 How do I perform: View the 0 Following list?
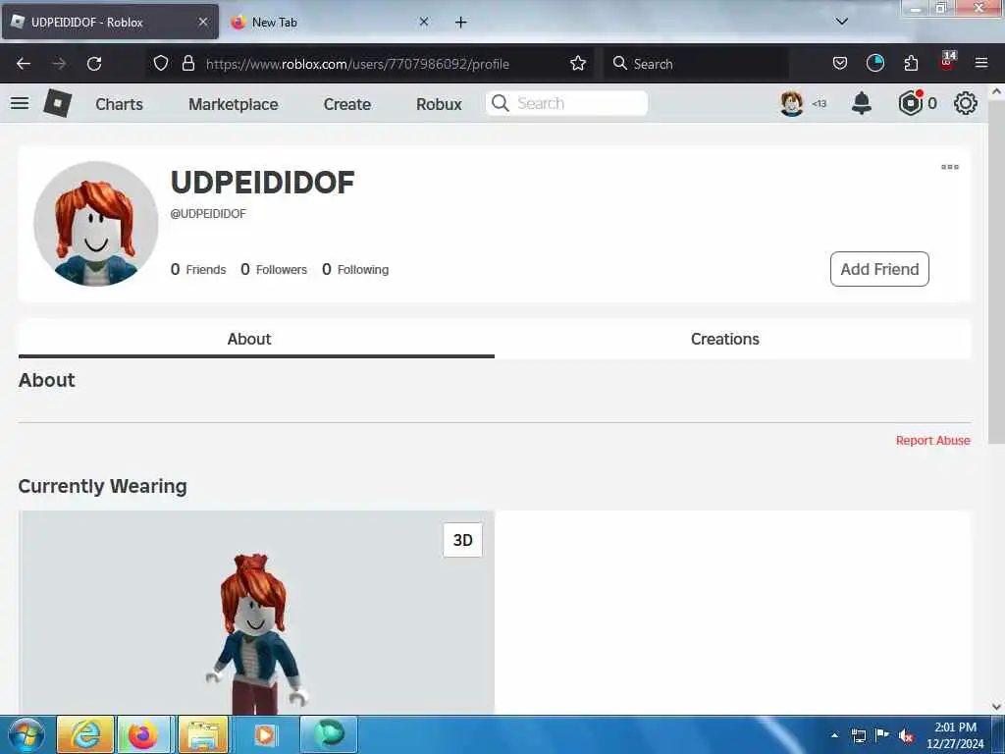355,269
